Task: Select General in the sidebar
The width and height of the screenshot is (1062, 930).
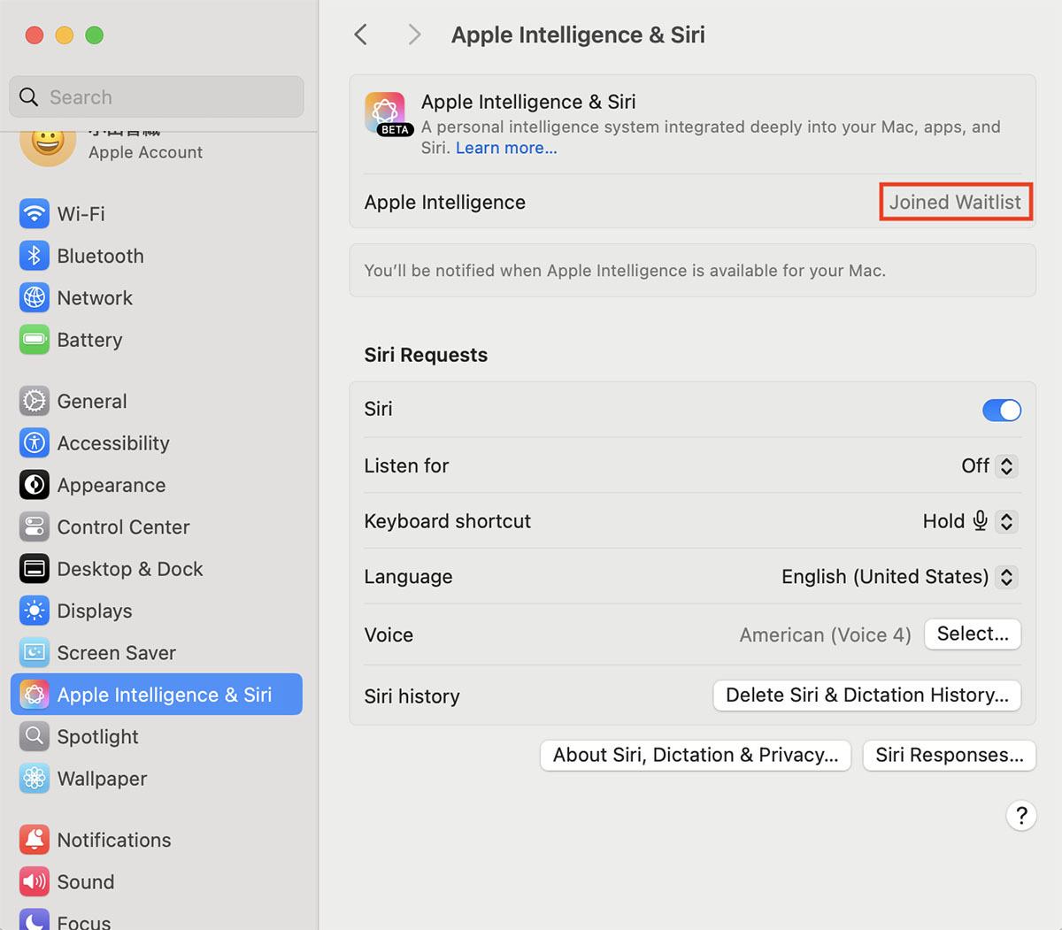Action: (157, 402)
